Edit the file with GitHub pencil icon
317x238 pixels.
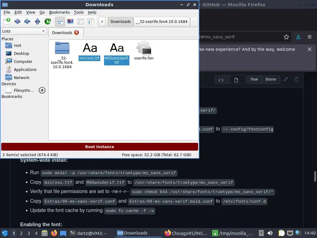tap(286, 79)
